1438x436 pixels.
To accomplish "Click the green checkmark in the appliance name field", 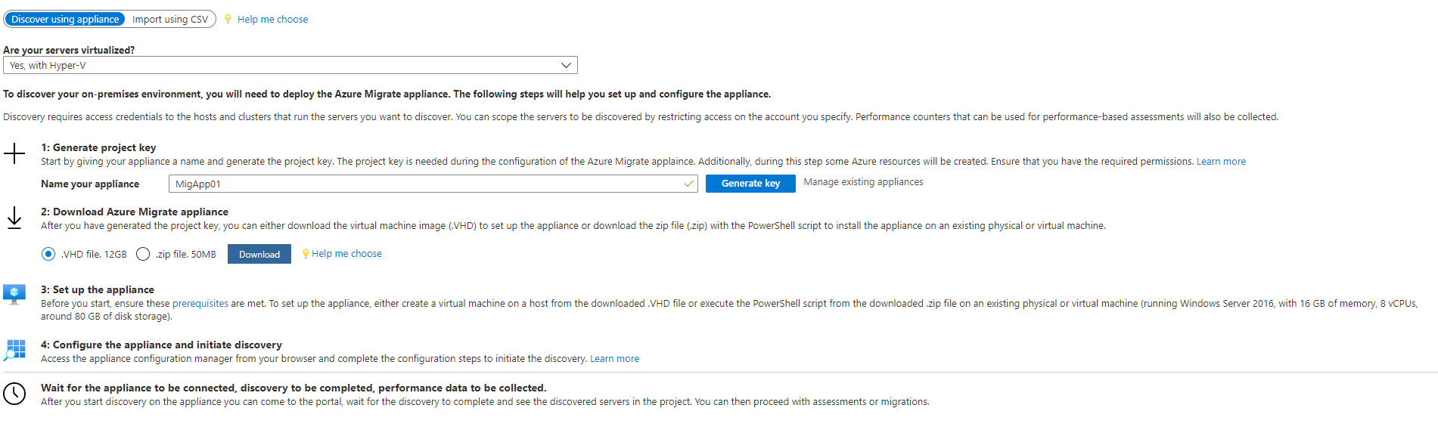I will coord(688,184).
